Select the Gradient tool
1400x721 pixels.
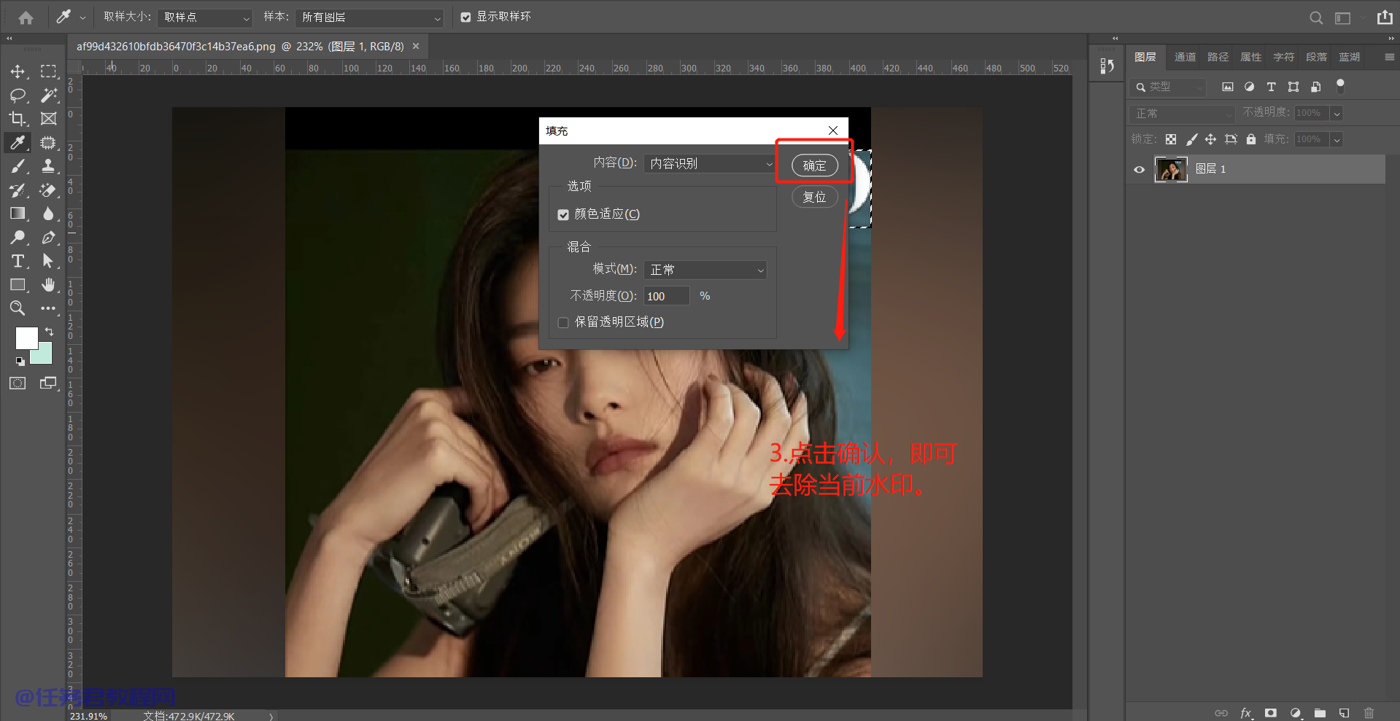(x=18, y=214)
